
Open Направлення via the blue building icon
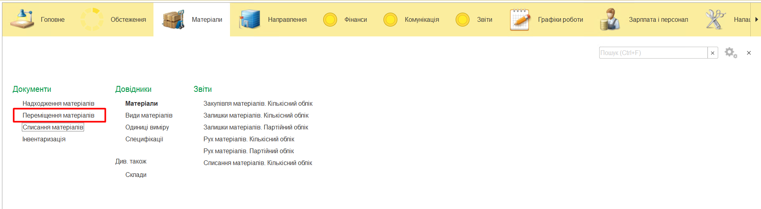point(249,19)
